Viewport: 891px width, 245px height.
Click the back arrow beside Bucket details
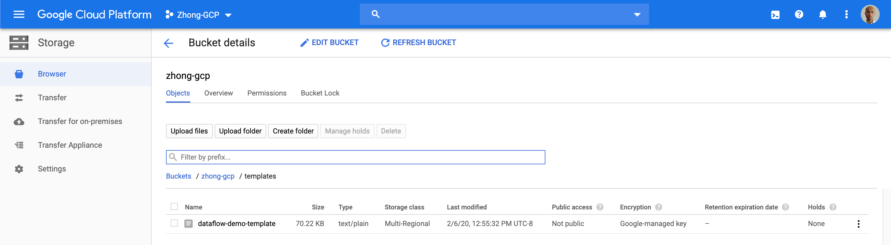pyautogui.click(x=168, y=43)
